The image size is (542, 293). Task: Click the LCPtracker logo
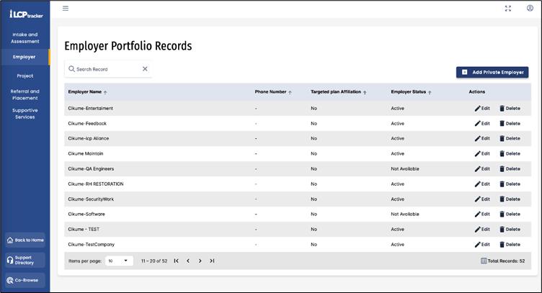tap(26, 14)
